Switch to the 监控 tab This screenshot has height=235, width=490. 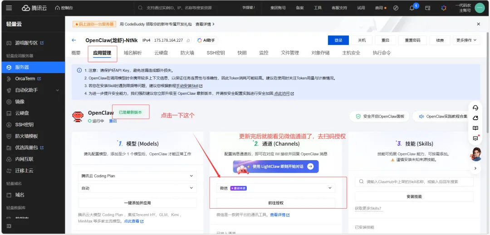(264, 53)
